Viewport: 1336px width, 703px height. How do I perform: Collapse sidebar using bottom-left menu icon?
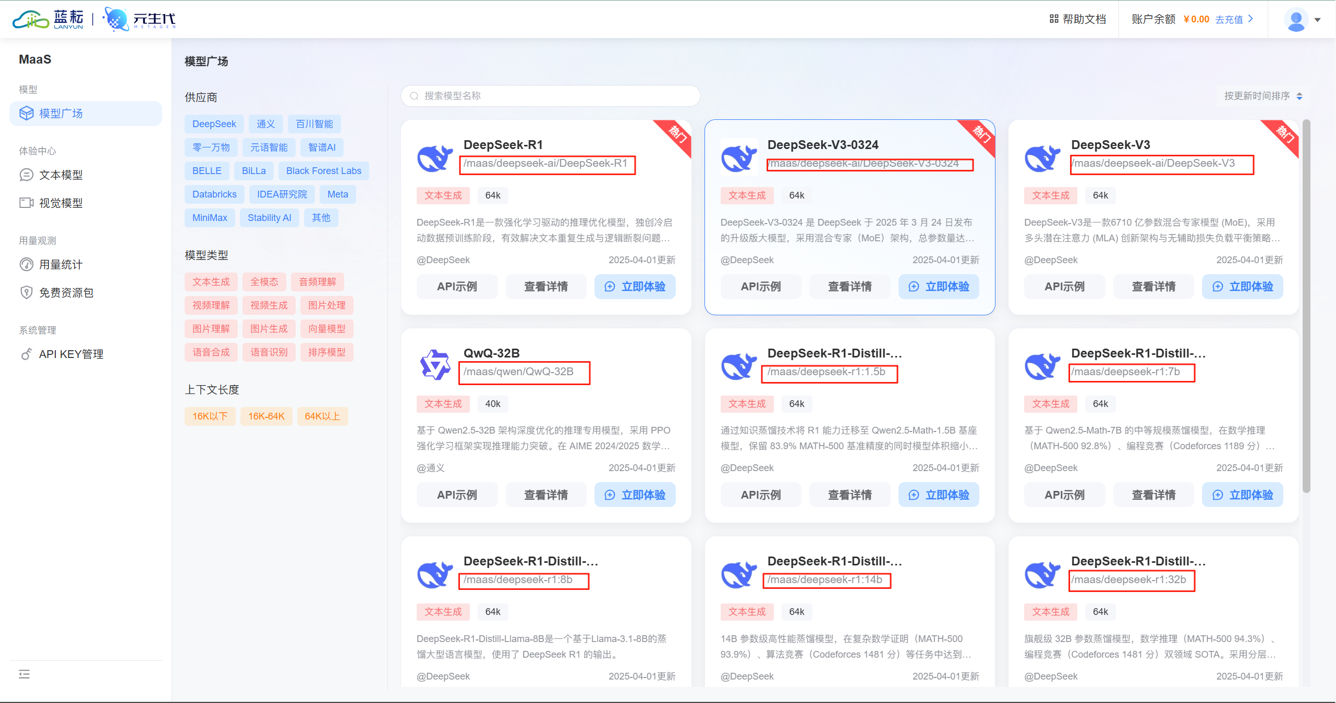(x=25, y=674)
